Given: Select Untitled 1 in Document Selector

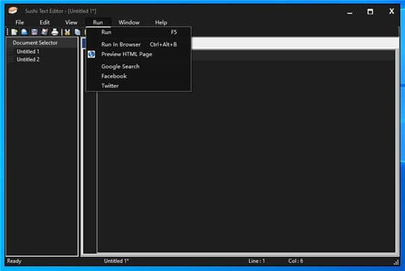Looking at the screenshot, I should (28, 51).
